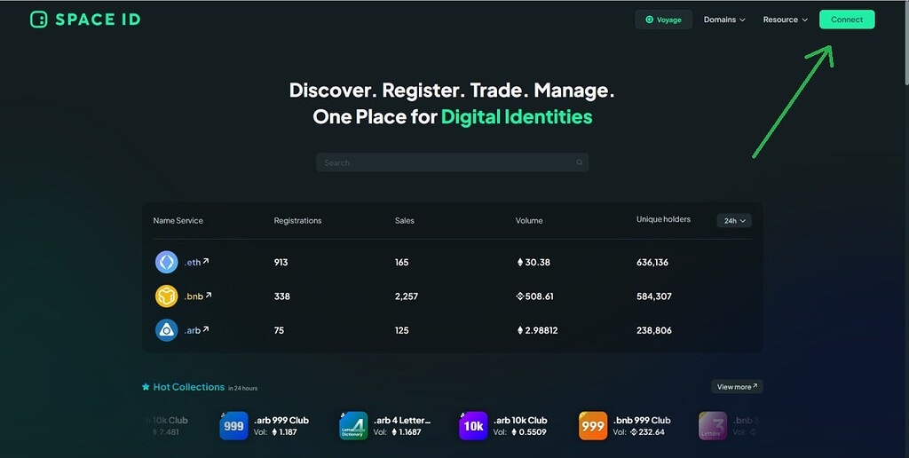Click the search magnifier icon
The width and height of the screenshot is (909, 458).
pos(580,162)
